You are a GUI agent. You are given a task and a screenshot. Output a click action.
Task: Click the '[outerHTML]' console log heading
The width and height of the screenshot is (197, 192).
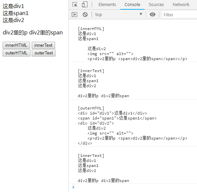91,108
